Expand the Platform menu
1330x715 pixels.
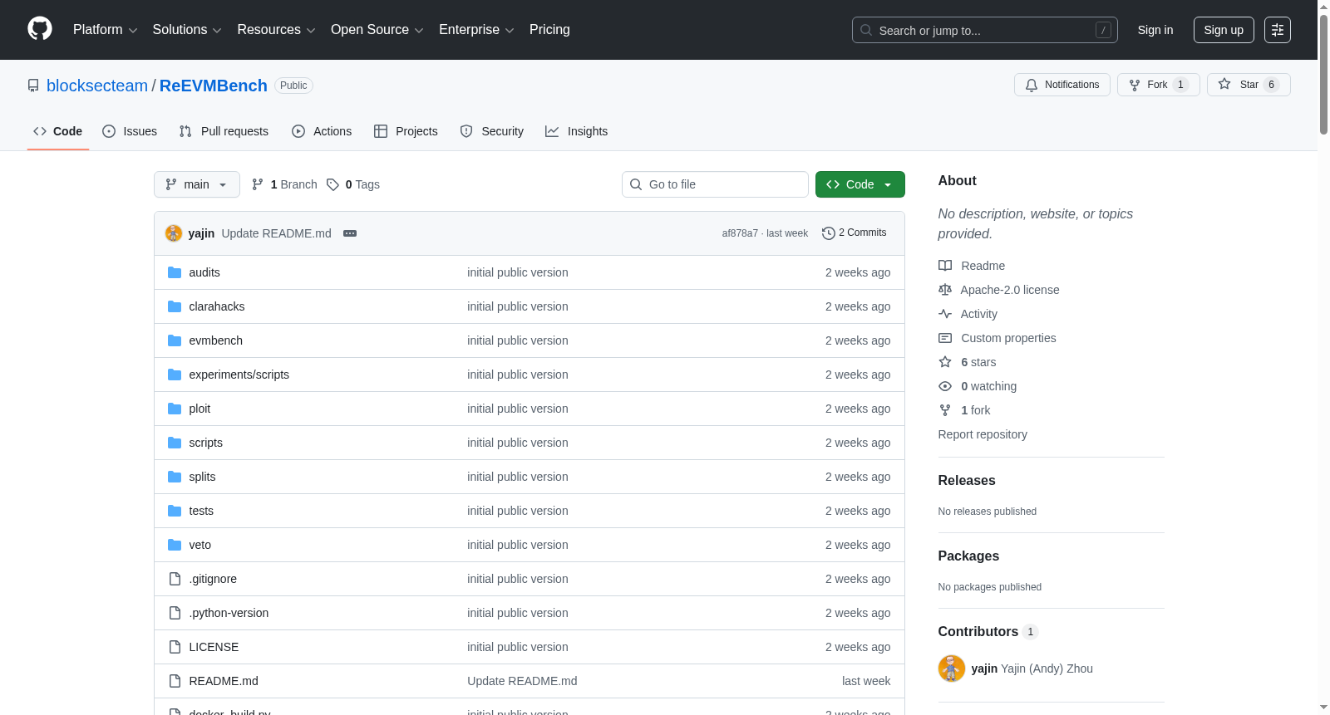[x=105, y=30]
